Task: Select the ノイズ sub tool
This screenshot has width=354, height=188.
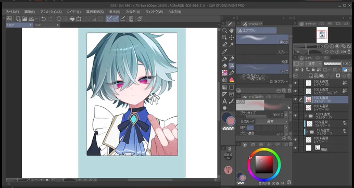Action: 262,69
